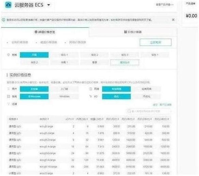Sort table by the 按量(小时) column
The image size is (199, 176).
point(97,119)
